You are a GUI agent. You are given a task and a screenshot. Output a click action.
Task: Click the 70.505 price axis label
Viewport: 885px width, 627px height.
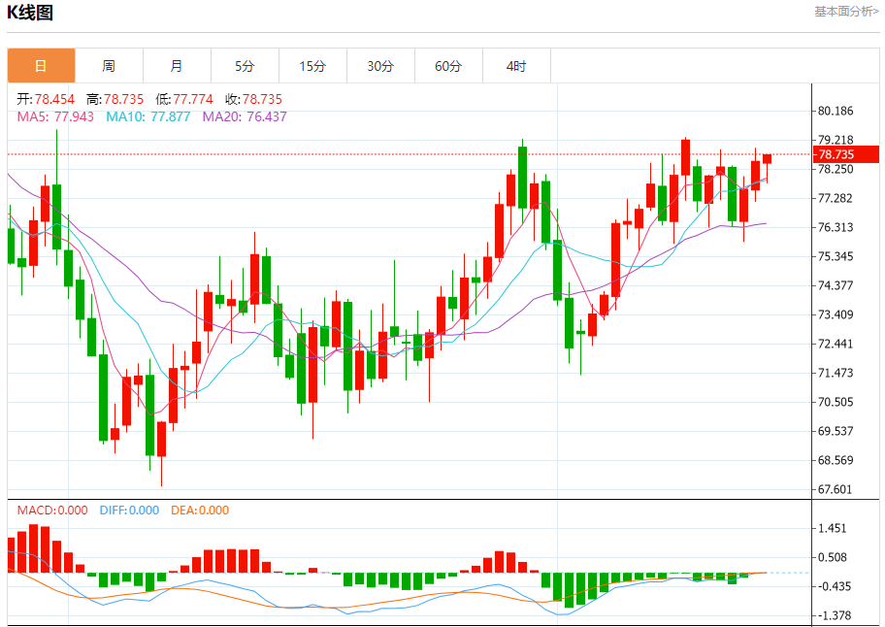pos(836,402)
